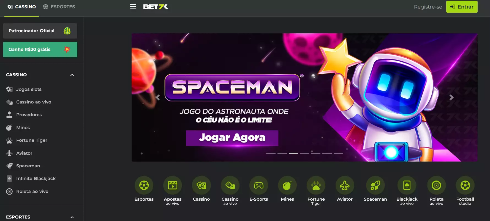Click the Entrar login button
This screenshot has width=490, height=221.
pos(462,7)
